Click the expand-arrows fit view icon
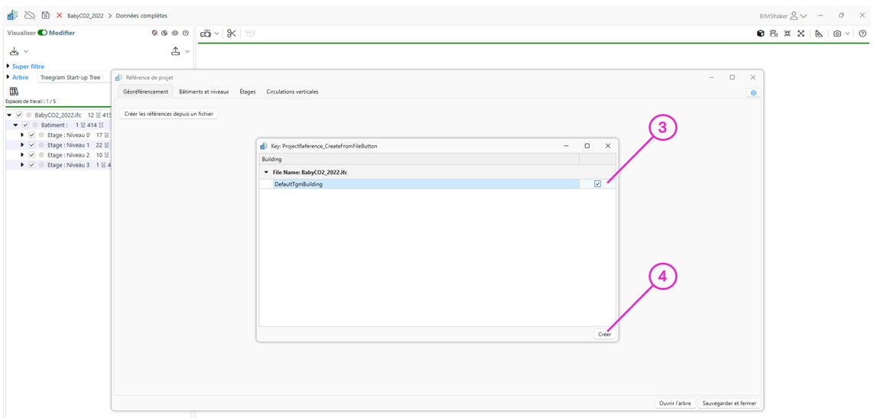Screen dimensions: 874x418 point(801,34)
